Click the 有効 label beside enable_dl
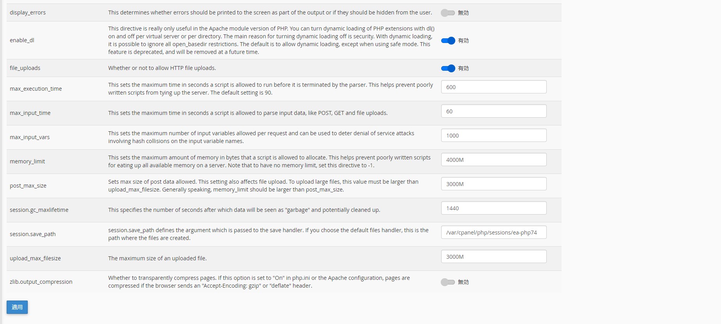This screenshot has height=324, width=721. click(x=463, y=41)
